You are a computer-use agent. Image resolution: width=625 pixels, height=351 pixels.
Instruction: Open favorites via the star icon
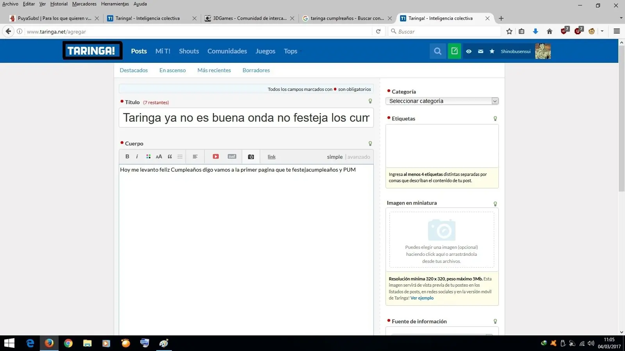click(492, 51)
